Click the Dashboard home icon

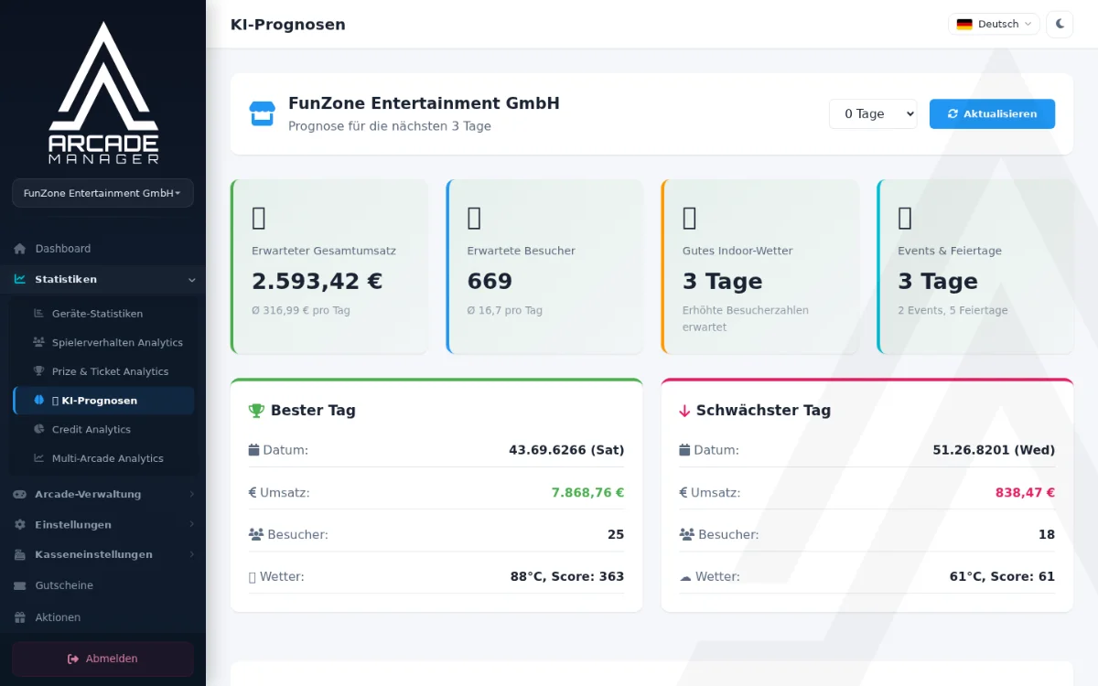pos(19,249)
